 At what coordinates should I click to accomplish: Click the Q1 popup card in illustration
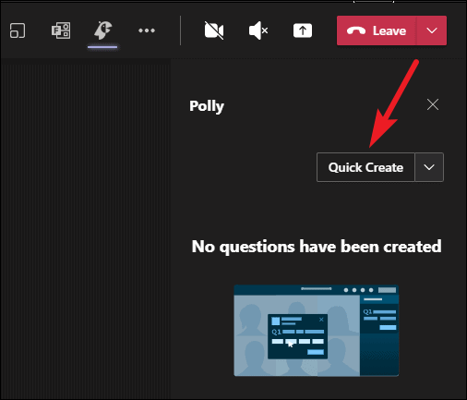[297, 336]
